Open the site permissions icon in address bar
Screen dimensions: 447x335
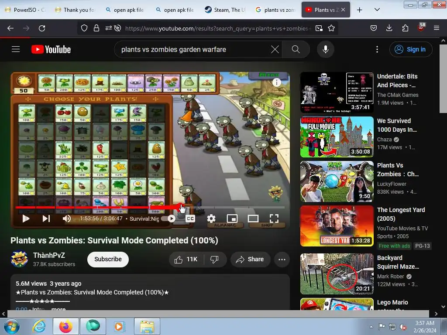pos(108,28)
